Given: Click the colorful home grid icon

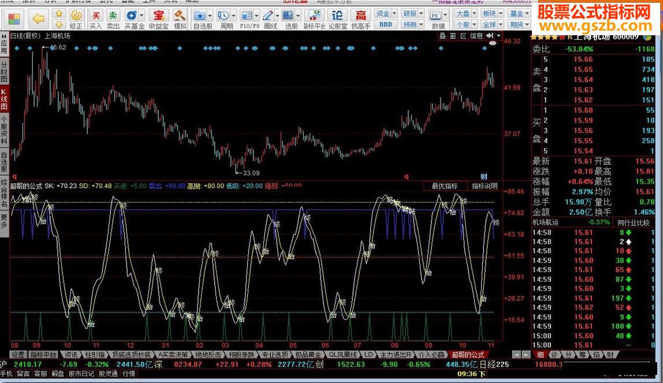Looking at the screenshot, I should [x=14, y=19].
